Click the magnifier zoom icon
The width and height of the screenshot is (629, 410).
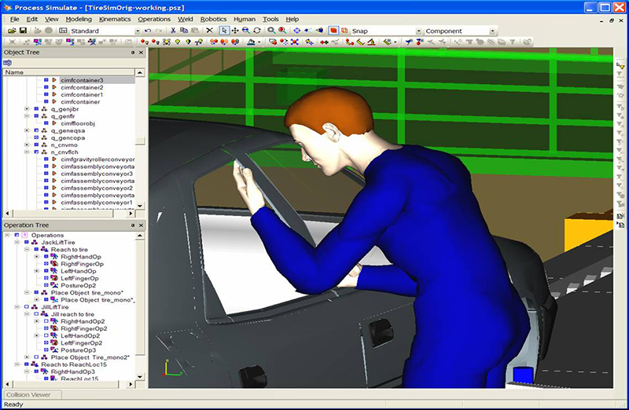click(271, 31)
